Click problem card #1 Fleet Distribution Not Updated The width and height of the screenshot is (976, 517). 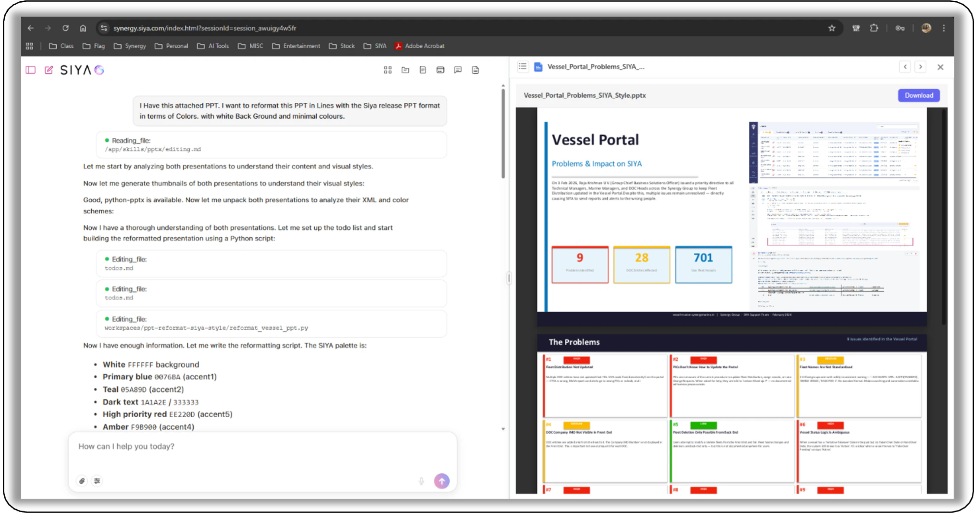pyautogui.click(x=605, y=386)
